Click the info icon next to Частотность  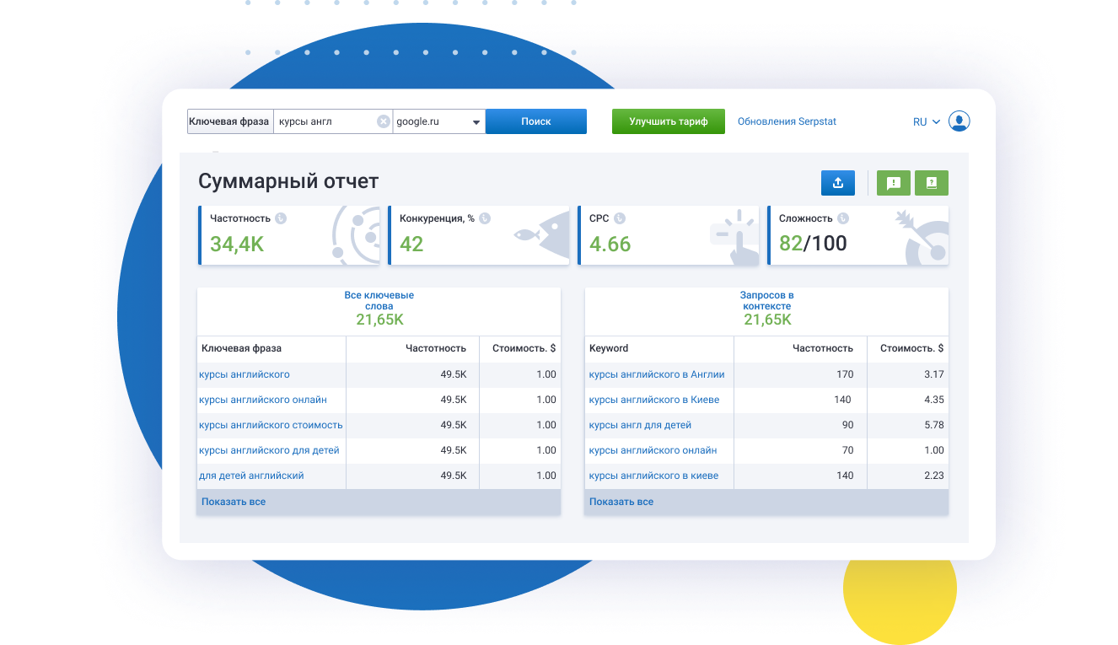[x=278, y=218]
